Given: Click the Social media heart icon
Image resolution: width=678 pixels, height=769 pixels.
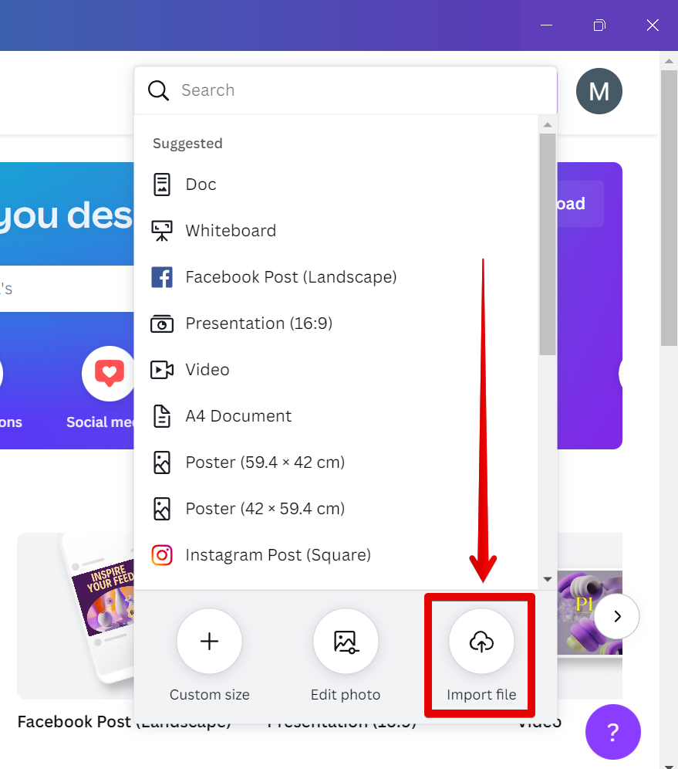Looking at the screenshot, I should pos(108,374).
